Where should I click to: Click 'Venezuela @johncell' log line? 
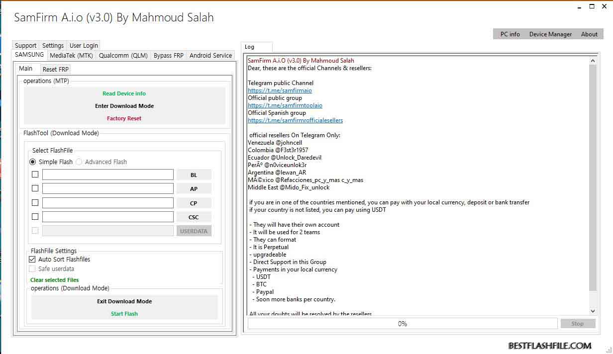click(x=275, y=143)
